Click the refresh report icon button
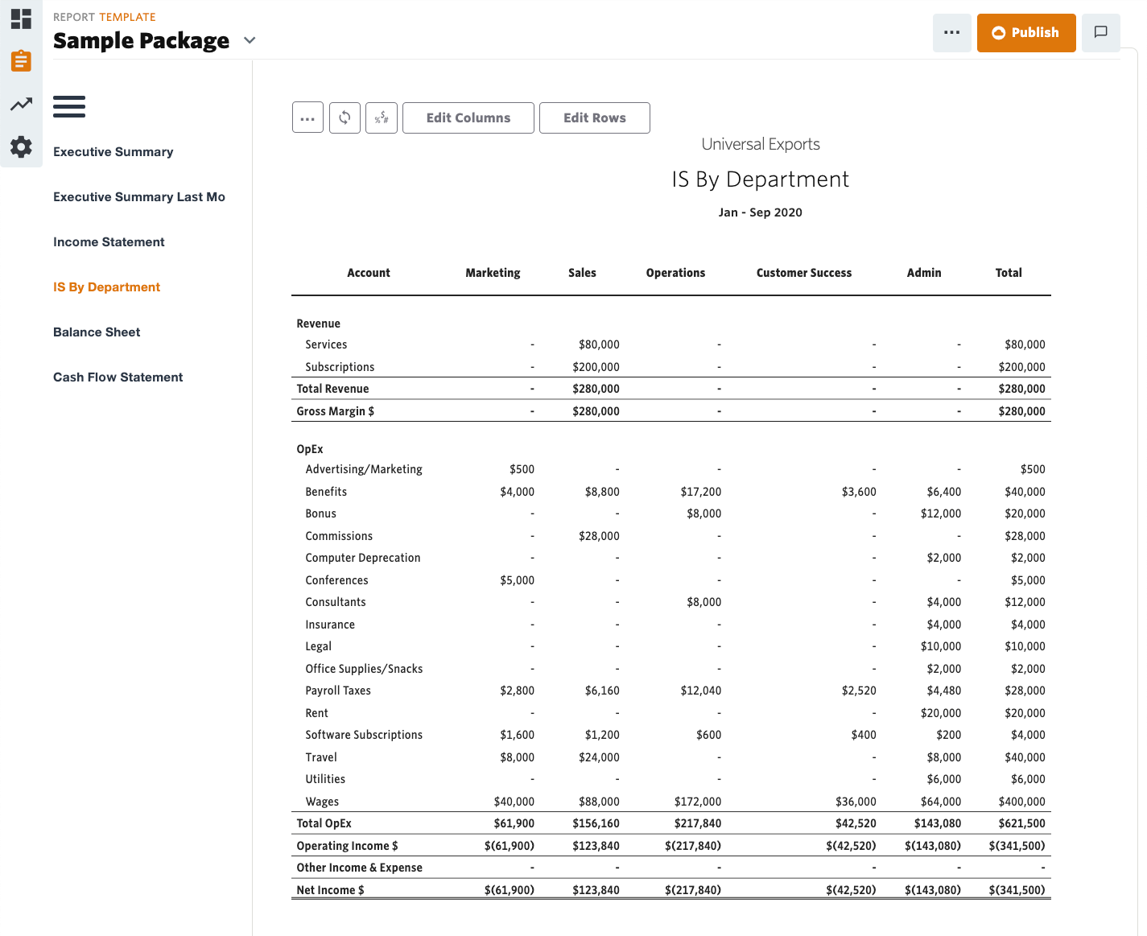The height and width of the screenshot is (936, 1147). (x=345, y=118)
